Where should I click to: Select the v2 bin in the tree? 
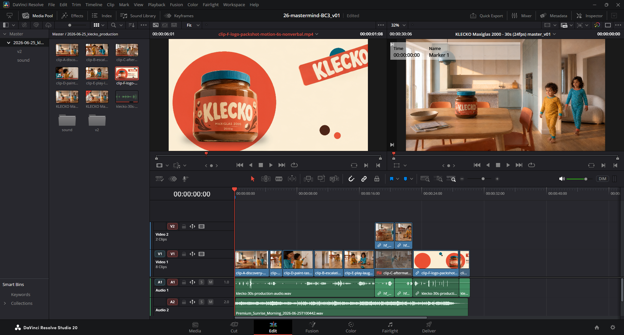click(x=19, y=51)
